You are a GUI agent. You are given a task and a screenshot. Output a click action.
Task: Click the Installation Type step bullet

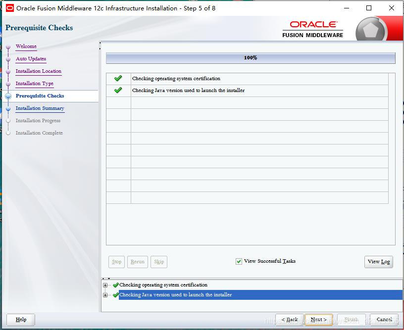point(8,84)
